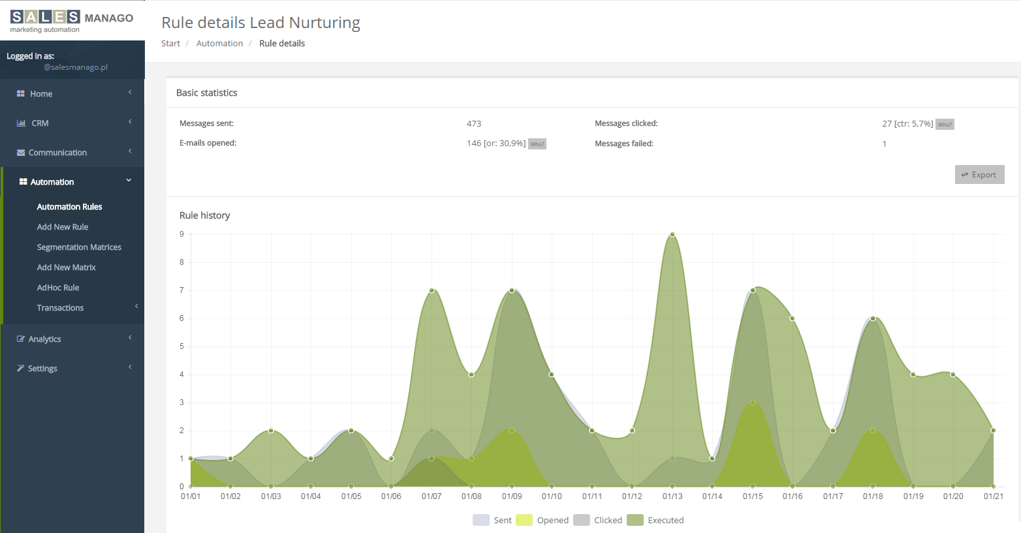Click the Automation breadcrumb link
The image size is (1021, 533).
[x=219, y=44]
